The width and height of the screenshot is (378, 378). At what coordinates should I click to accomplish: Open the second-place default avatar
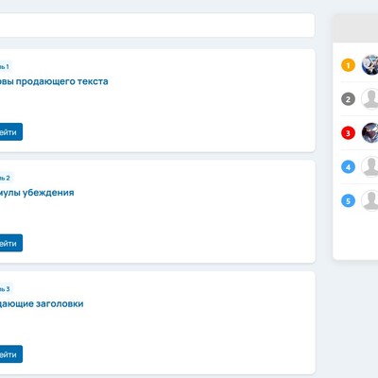point(369,99)
